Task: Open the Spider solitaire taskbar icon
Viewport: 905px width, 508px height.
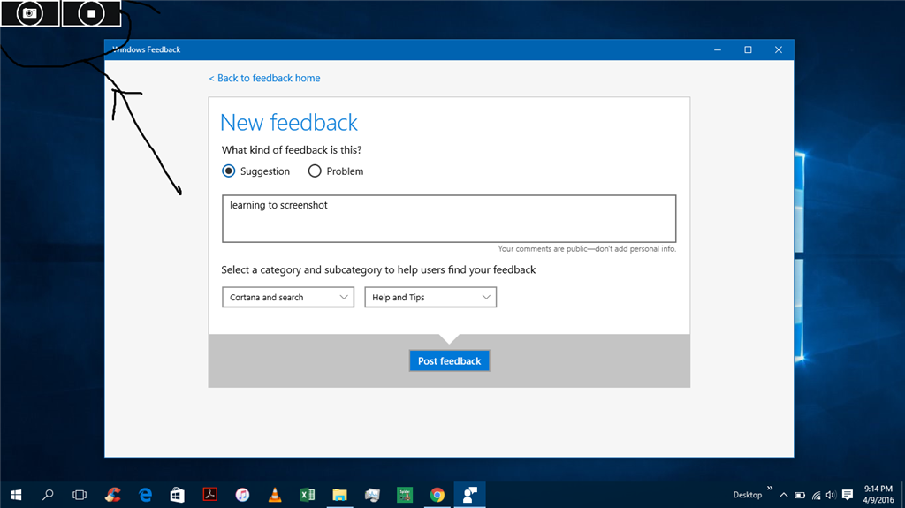Action: click(x=405, y=495)
